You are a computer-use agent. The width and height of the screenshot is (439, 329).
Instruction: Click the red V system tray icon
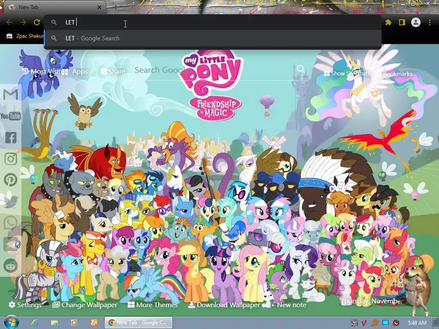364,323
